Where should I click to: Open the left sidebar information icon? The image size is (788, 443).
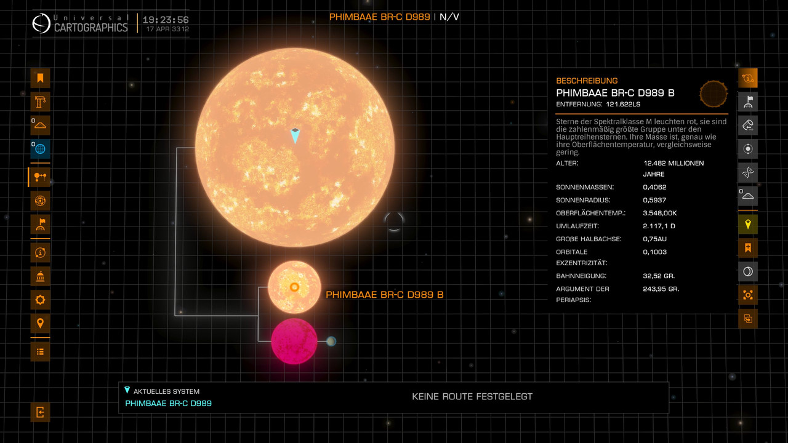[x=40, y=252]
